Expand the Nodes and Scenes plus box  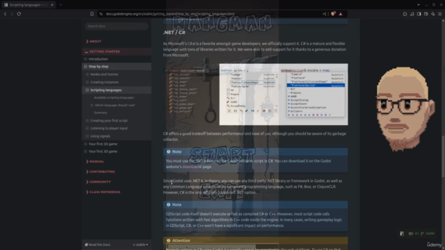(87, 74)
